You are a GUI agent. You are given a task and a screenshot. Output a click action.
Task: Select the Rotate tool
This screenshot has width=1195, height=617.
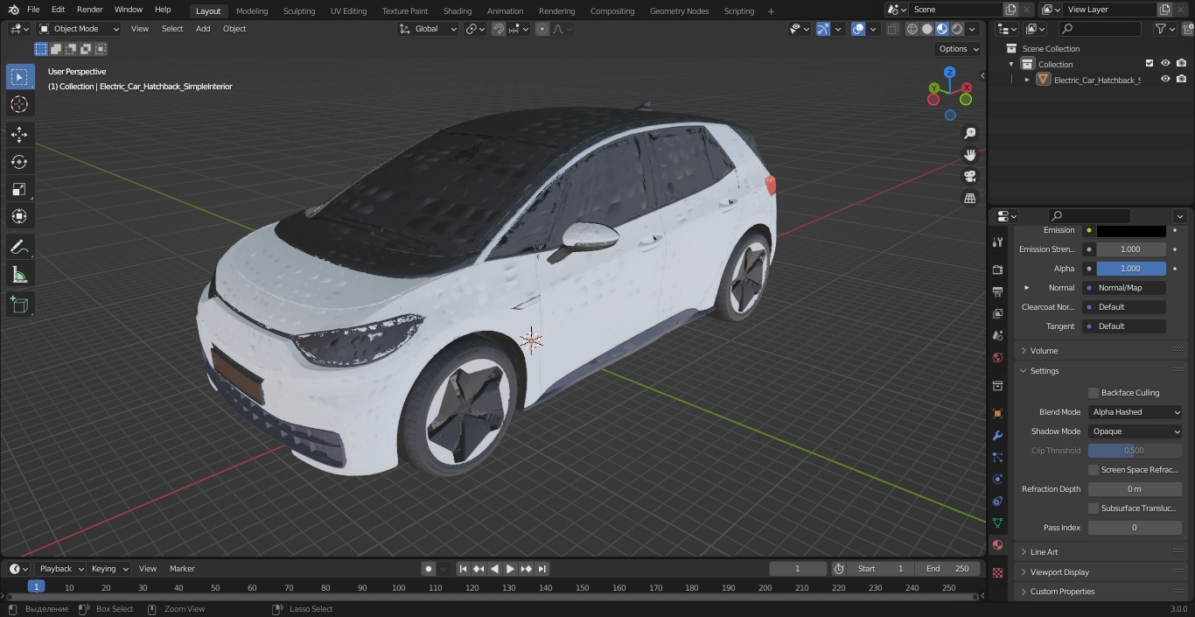pyautogui.click(x=19, y=162)
